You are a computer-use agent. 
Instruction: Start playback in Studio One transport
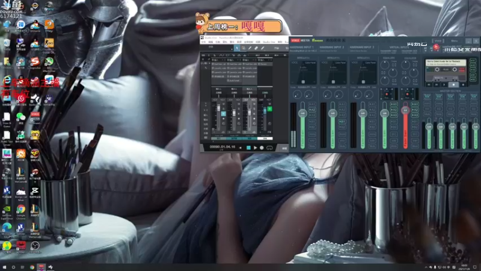pyautogui.click(x=255, y=148)
